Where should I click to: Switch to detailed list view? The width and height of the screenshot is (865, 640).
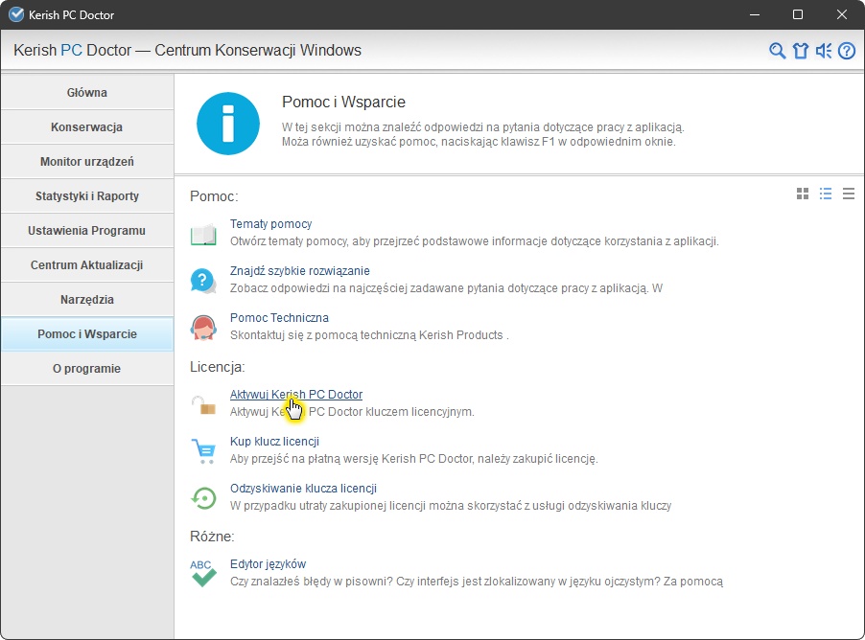pos(826,194)
